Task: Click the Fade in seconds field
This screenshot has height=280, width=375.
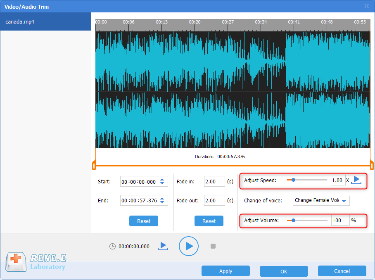Action: [214, 181]
